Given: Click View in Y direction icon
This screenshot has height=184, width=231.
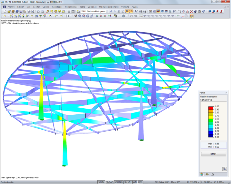Looking at the screenshot, I should click(x=101, y=16).
